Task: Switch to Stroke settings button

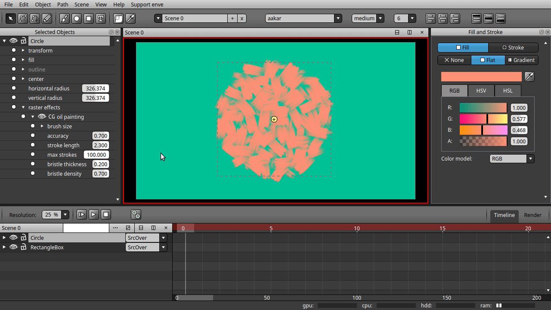Action: pos(513,47)
